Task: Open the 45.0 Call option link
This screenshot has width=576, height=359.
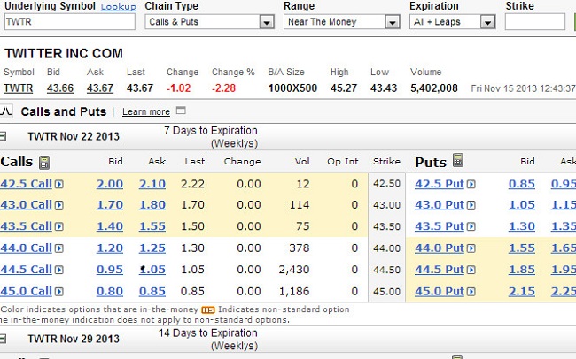Action: coord(26,291)
